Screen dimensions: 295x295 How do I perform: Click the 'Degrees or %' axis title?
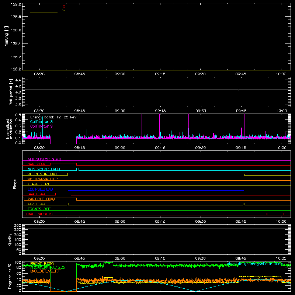[x=10, y=276]
